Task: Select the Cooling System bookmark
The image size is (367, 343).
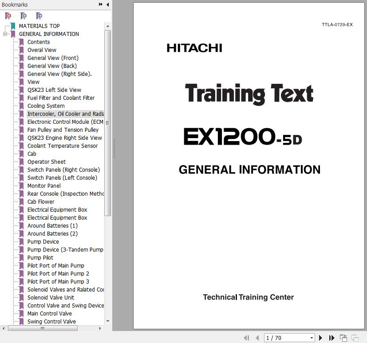Action: point(46,106)
